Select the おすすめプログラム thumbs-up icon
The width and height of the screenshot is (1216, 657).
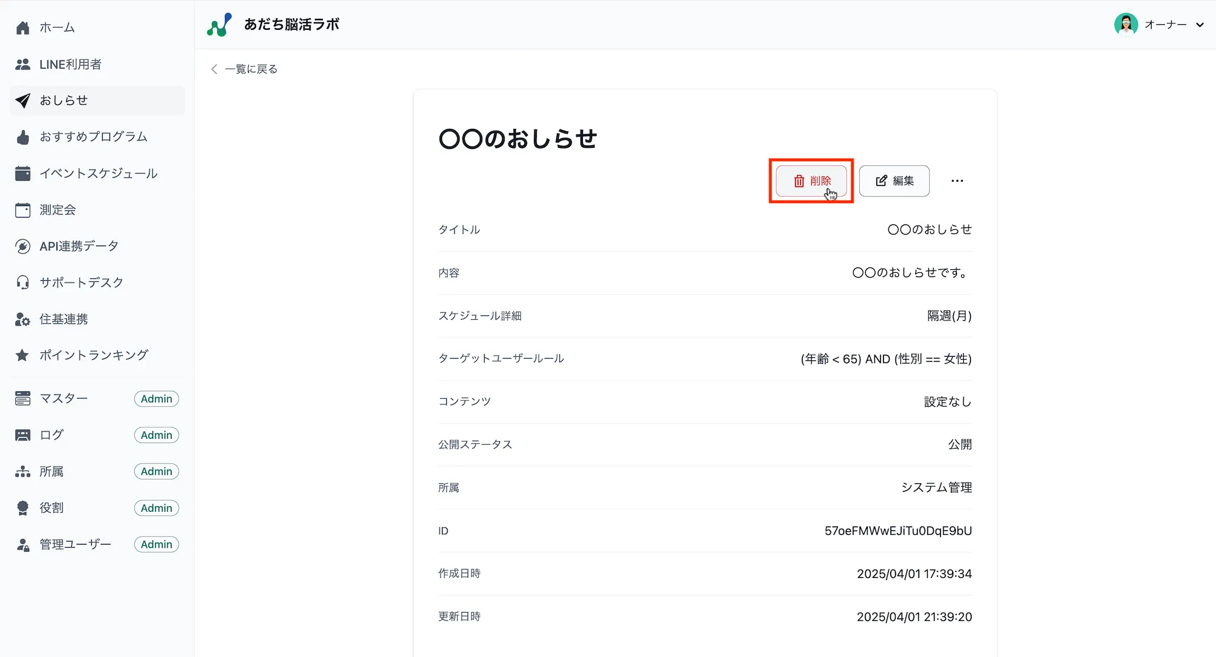click(x=22, y=137)
